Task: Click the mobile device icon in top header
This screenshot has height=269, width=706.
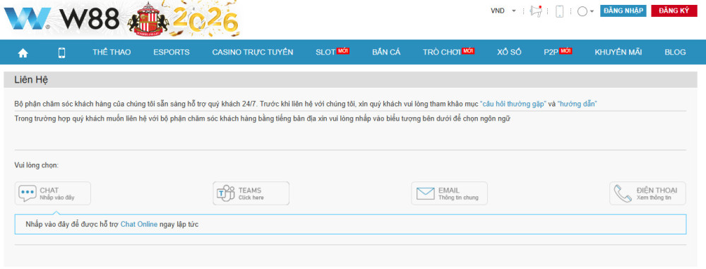Action: click(560, 11)
